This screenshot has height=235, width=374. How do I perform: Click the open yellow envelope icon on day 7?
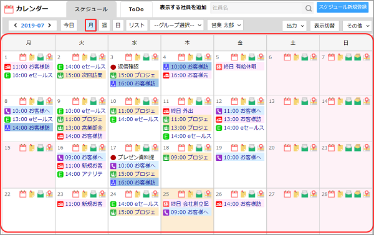(x=357, y=57)
